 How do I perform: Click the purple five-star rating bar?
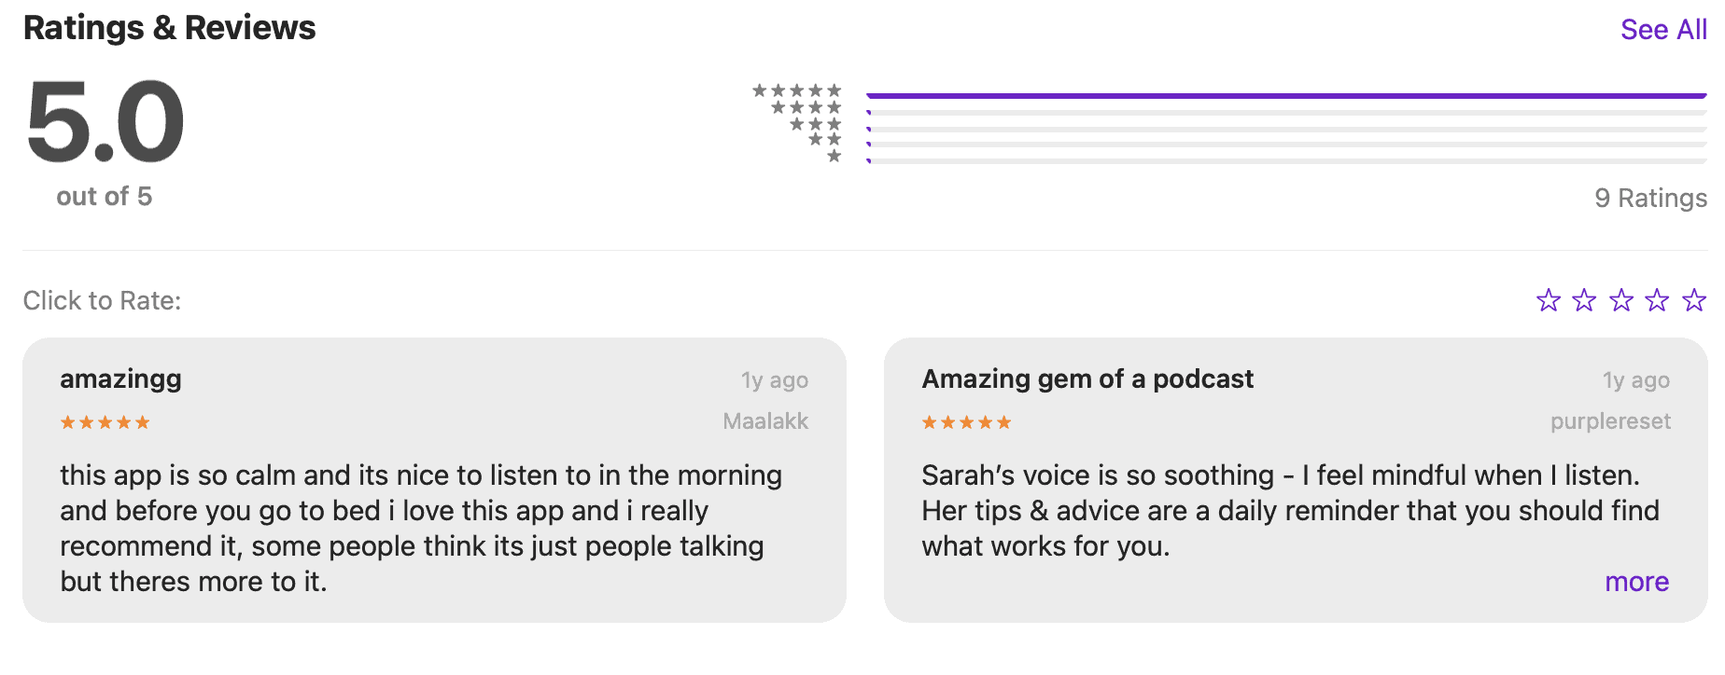click(1285, 95)
